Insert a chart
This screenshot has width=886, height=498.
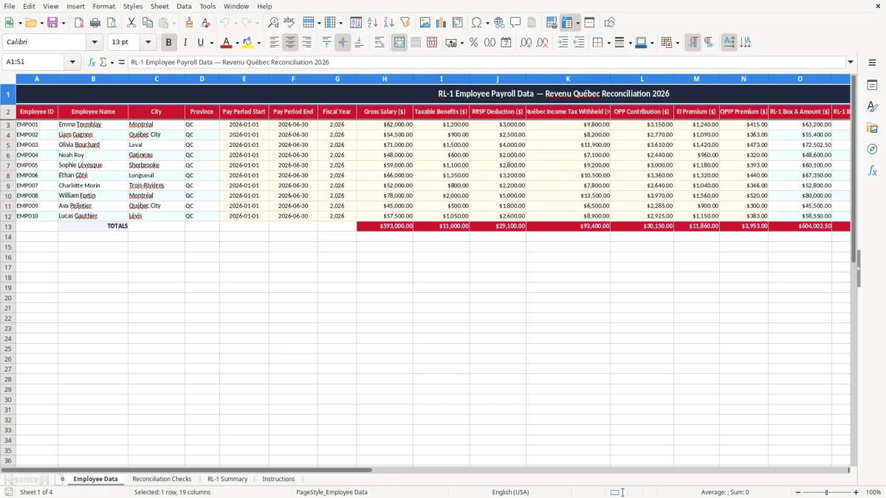click(x=441, y=23)
